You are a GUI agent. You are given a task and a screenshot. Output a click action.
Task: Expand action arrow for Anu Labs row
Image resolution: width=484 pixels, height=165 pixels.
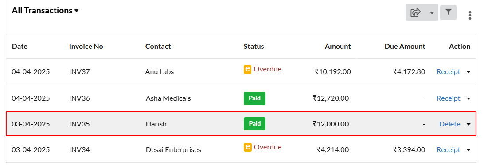tap(468, 72)
